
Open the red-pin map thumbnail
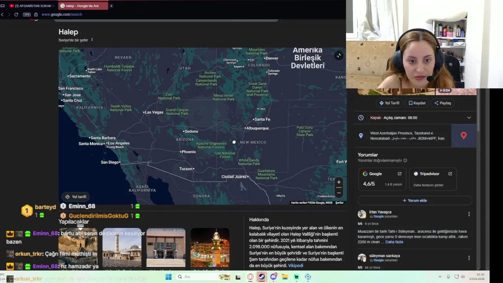464,136
